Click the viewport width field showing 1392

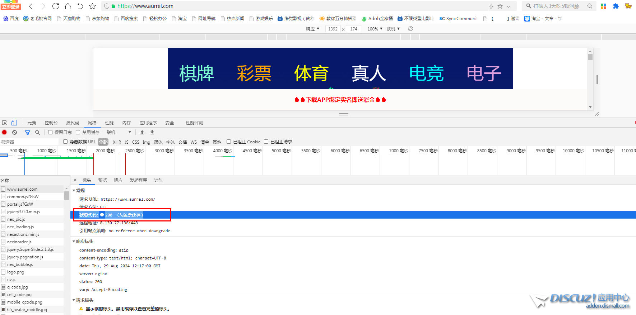click(x=333, y=29)
